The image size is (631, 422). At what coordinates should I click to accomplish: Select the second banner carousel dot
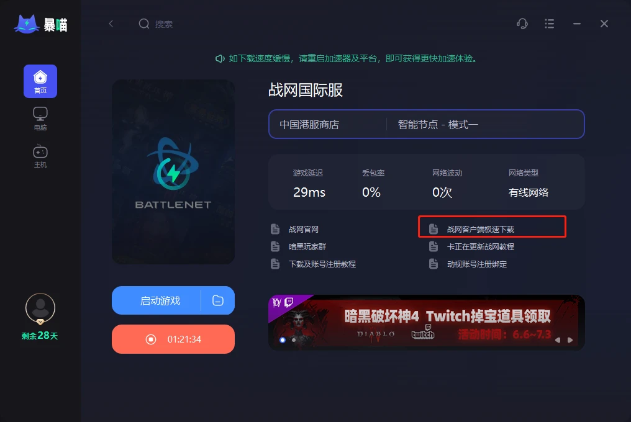coord(294,340)
